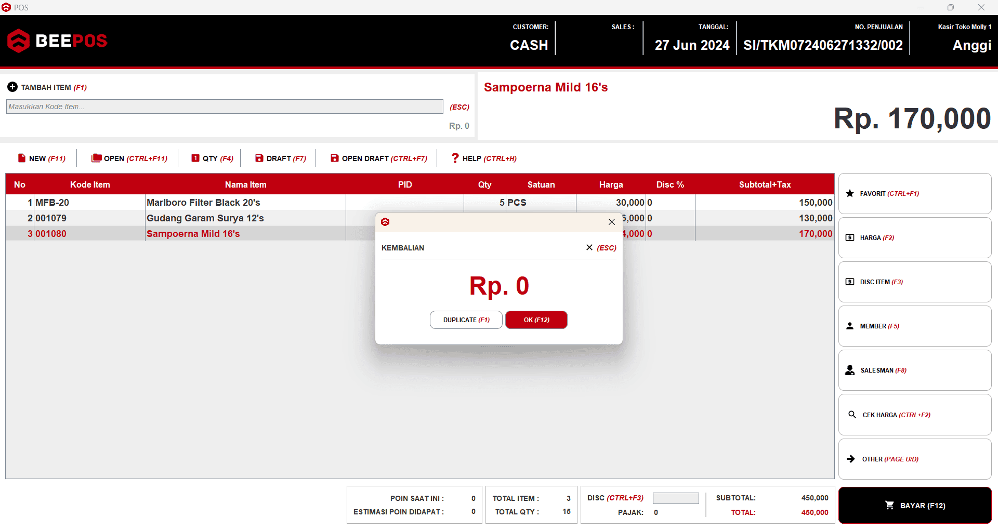
Task: Click the NEW document icon
Action: coord(22,158)
